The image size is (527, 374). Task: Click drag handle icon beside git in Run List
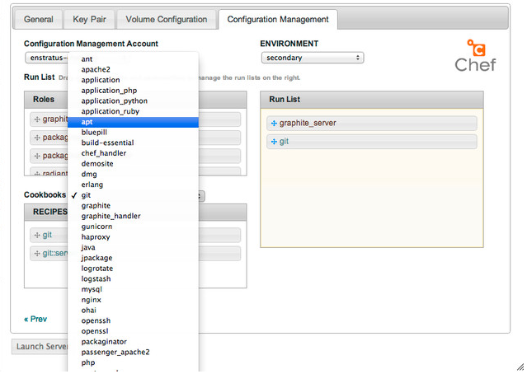[275, 142]
